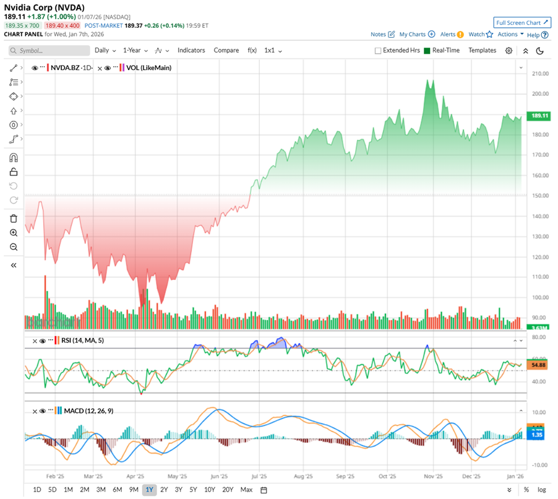The height and width of the screenshot is (499, 558).
Task: Expand options with bottom double chevron
Action: (x=509, y=490)
